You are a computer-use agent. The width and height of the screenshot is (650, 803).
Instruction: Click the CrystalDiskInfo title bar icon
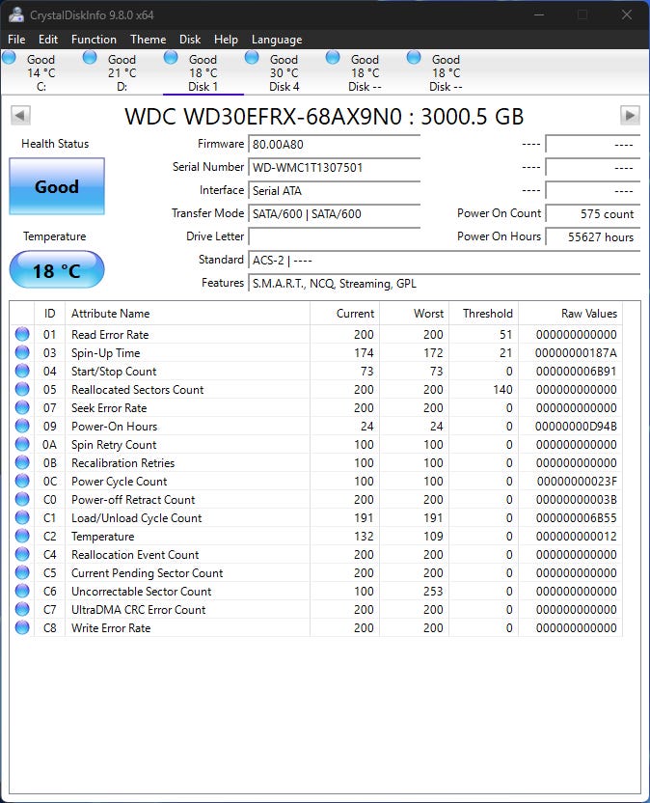[16, 14]
